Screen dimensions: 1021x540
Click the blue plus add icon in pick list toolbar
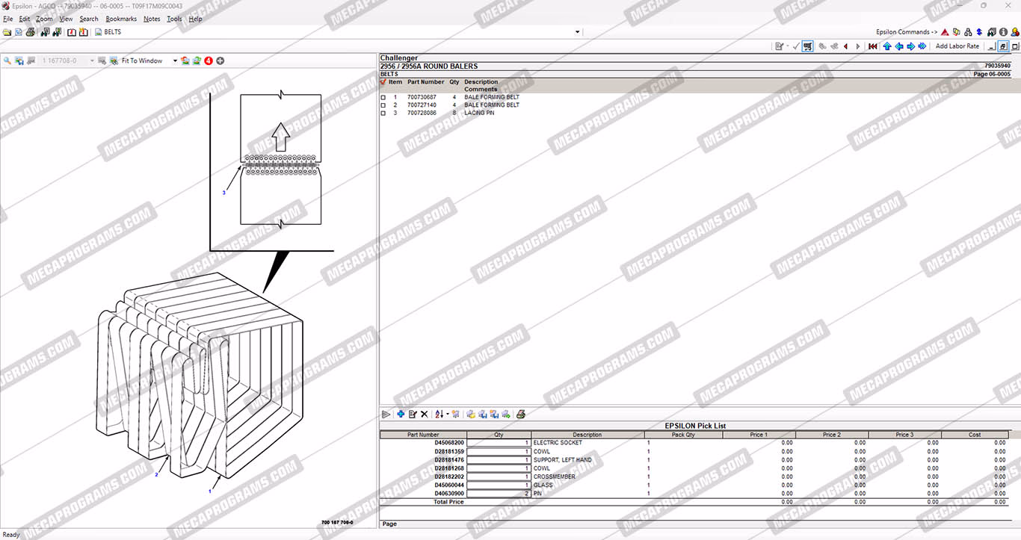(x=401, y=414)
